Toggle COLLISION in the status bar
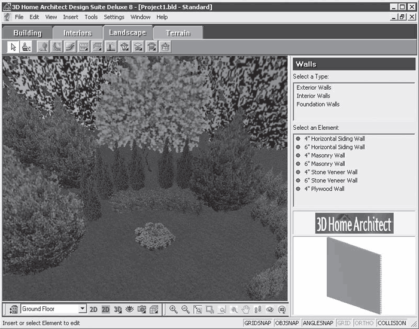 click(391, 323)
